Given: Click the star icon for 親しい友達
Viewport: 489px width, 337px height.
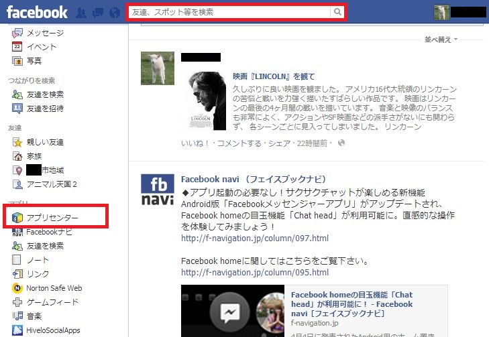Looking at the screenshot, I should tap(17, 142).
